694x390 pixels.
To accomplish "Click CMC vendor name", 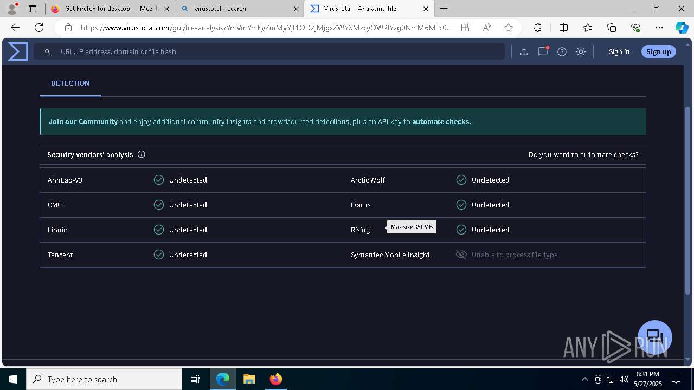I will [55, 205].
